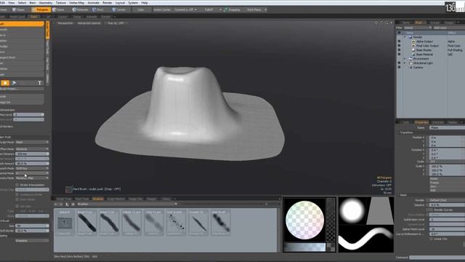Image resolution: width=465 pixels, height=262 pixels.
Task: Open Render menu
Action: coord(108,3)
